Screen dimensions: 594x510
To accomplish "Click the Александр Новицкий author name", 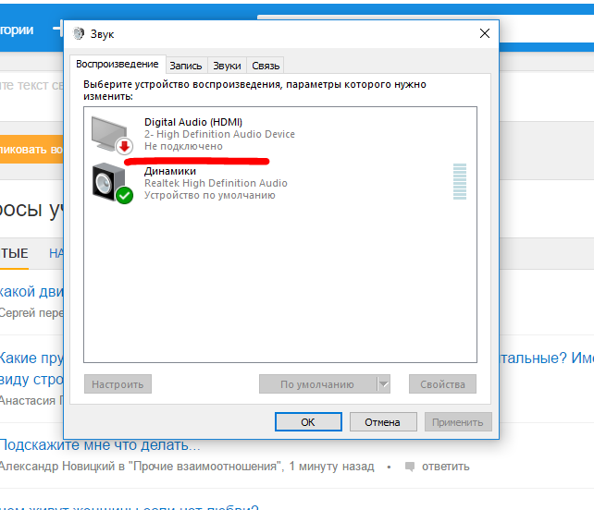I will [56, 467].
